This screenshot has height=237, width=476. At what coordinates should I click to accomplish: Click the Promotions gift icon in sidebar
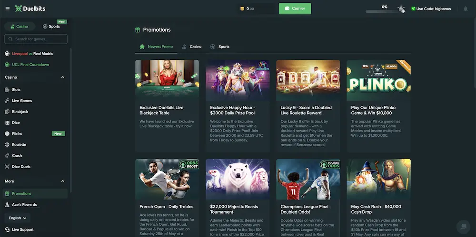coord(7,194)
